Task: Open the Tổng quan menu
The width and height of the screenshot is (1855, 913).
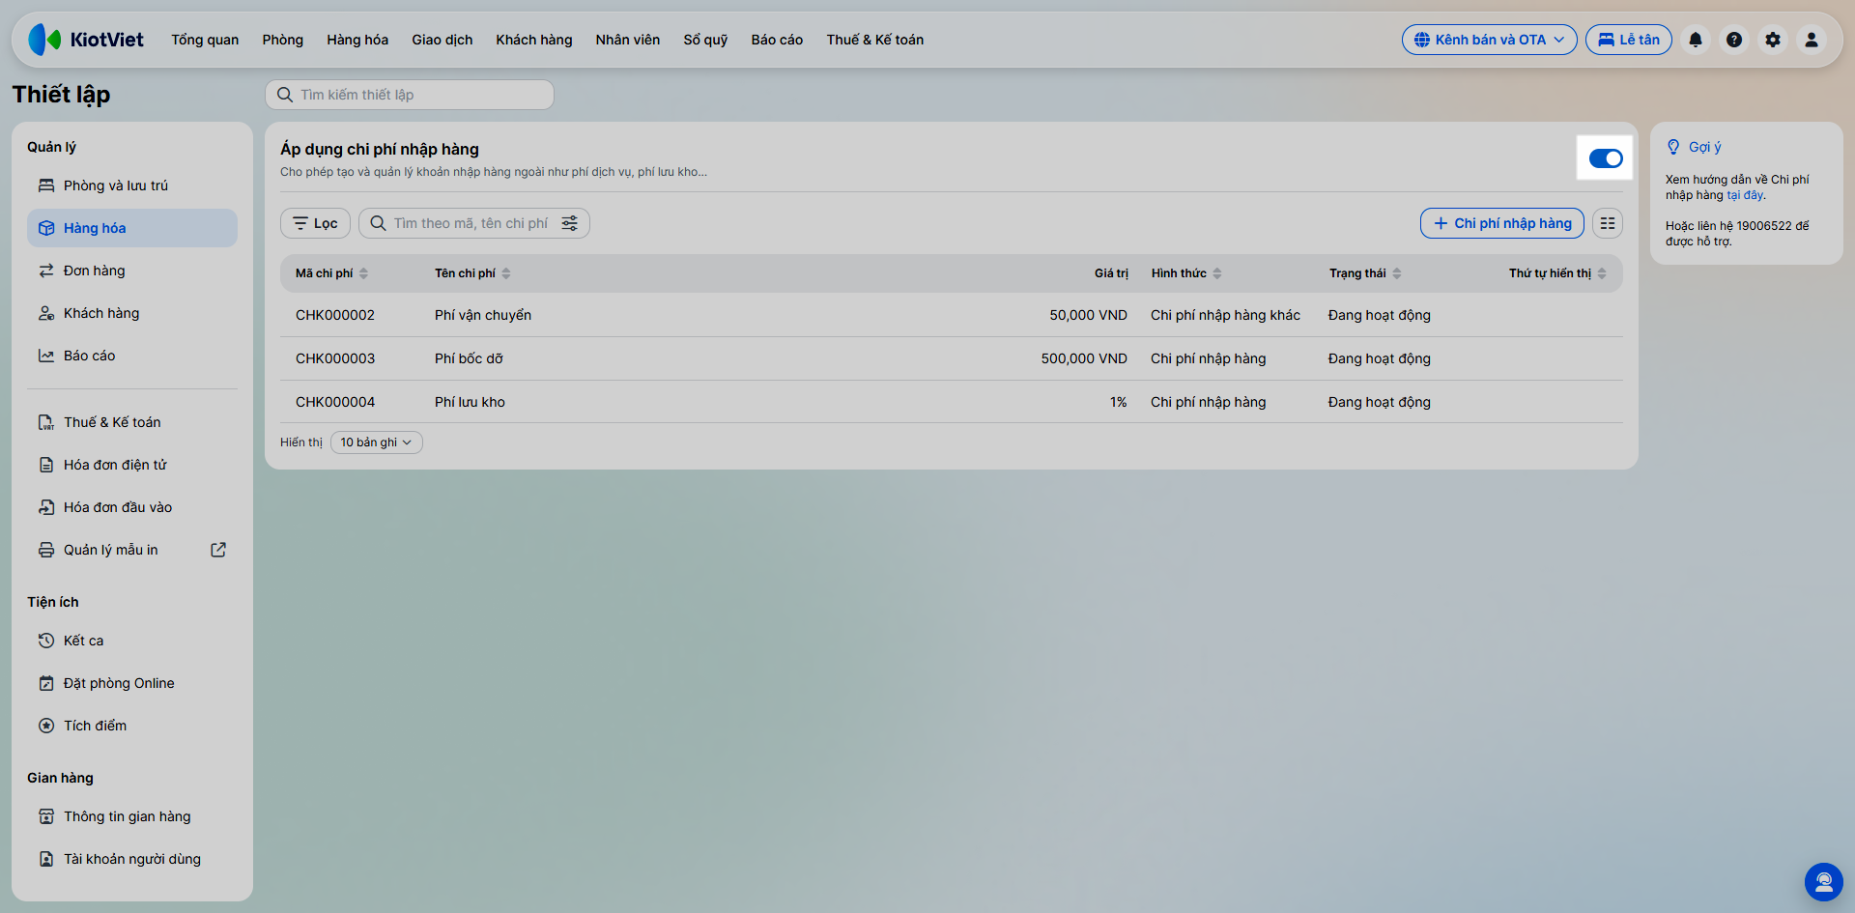Action: (205, 40)
